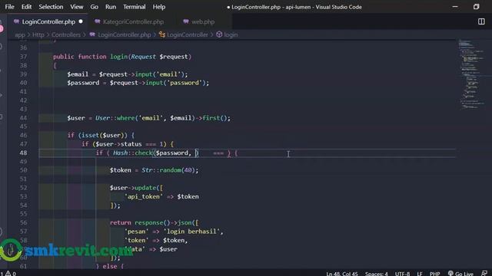Viewport: 492px width, 276px height.
Task: Open warnings count in status bar
Action: pyautogui.click(x=10, y=273)
